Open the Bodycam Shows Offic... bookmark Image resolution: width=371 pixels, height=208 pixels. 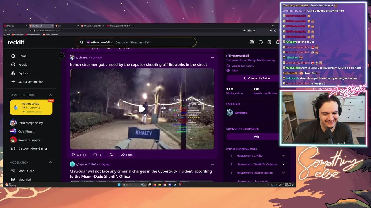(33, 34)
